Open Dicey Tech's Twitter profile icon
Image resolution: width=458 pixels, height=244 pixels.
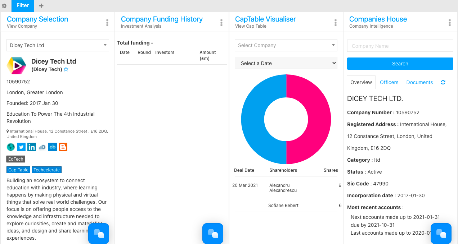click(21, 147)
